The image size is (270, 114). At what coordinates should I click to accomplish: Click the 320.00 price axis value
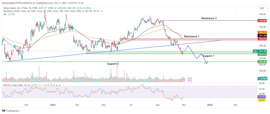[x=262, y=27]
